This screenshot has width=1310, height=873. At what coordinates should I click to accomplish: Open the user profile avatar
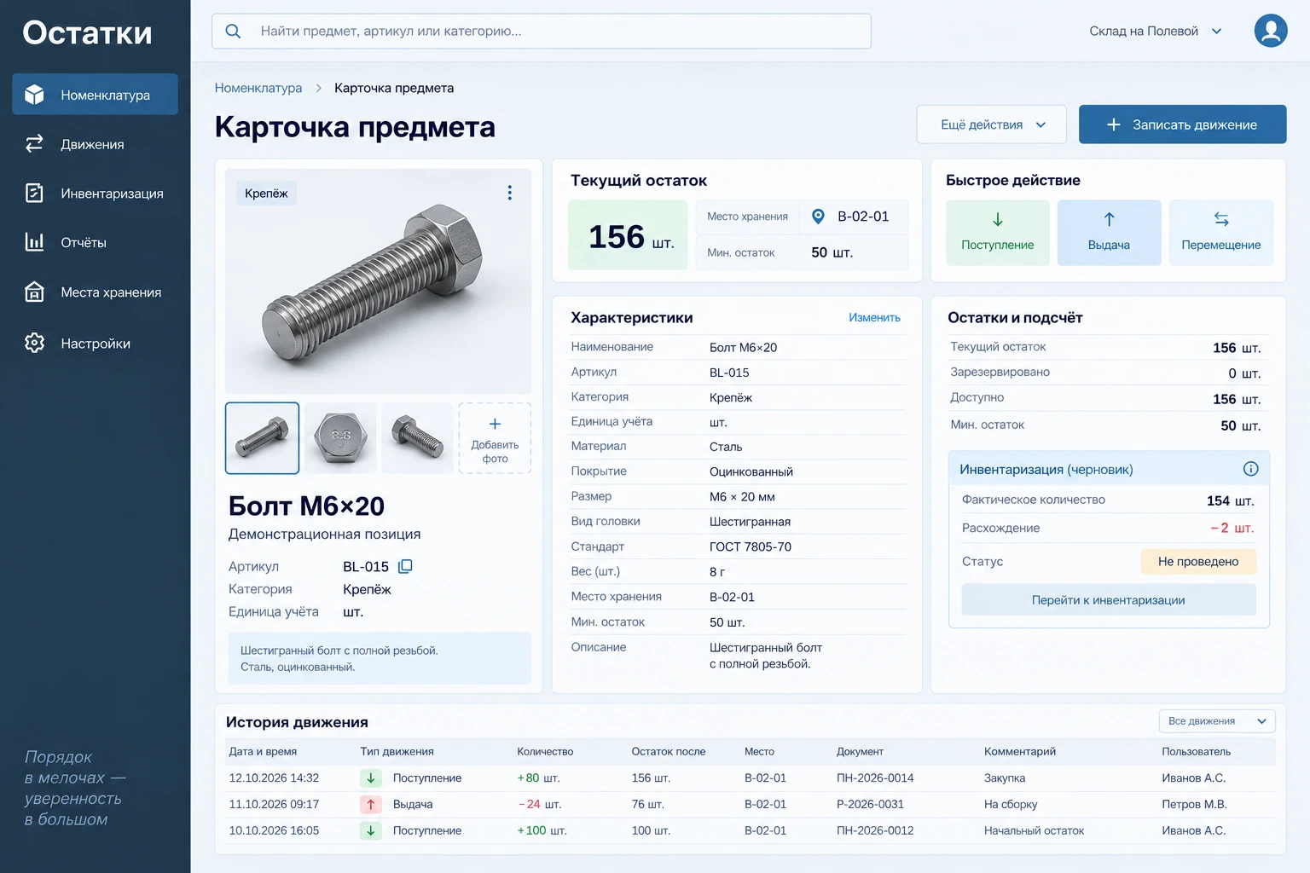pyautogui.click(x=1270, y=31)
